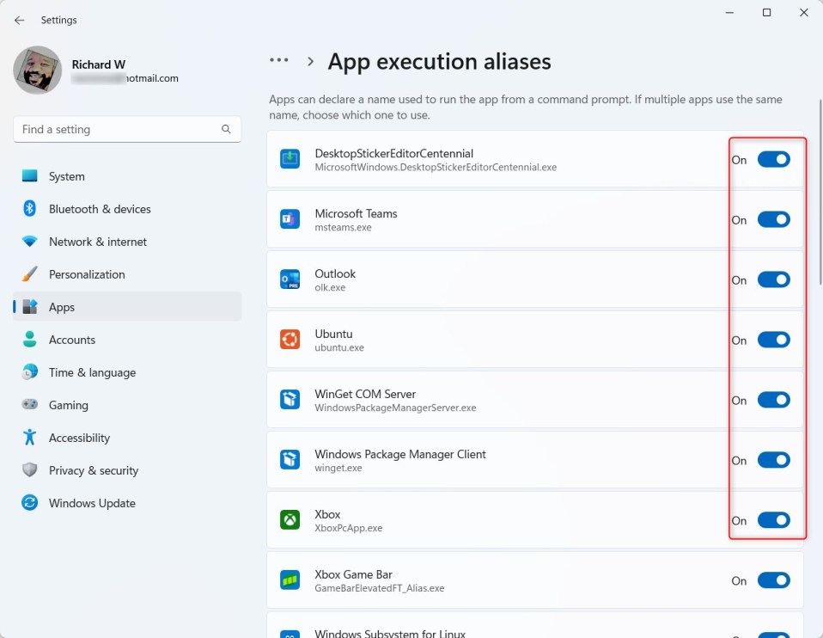823x638 pixels.
Task: Select Windows Update in the sidebar
Action: coord(92,503)
